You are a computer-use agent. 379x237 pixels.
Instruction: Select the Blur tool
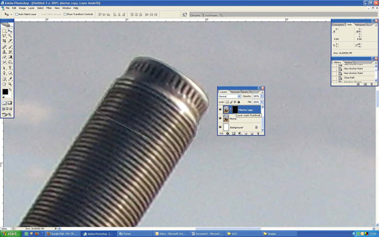[x=4, y=62]
